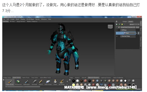Image resolution: width=147 pixels, height=92 pixels.
Task: Open the Normal blend mode dropdown
Action: click(135, 24)
